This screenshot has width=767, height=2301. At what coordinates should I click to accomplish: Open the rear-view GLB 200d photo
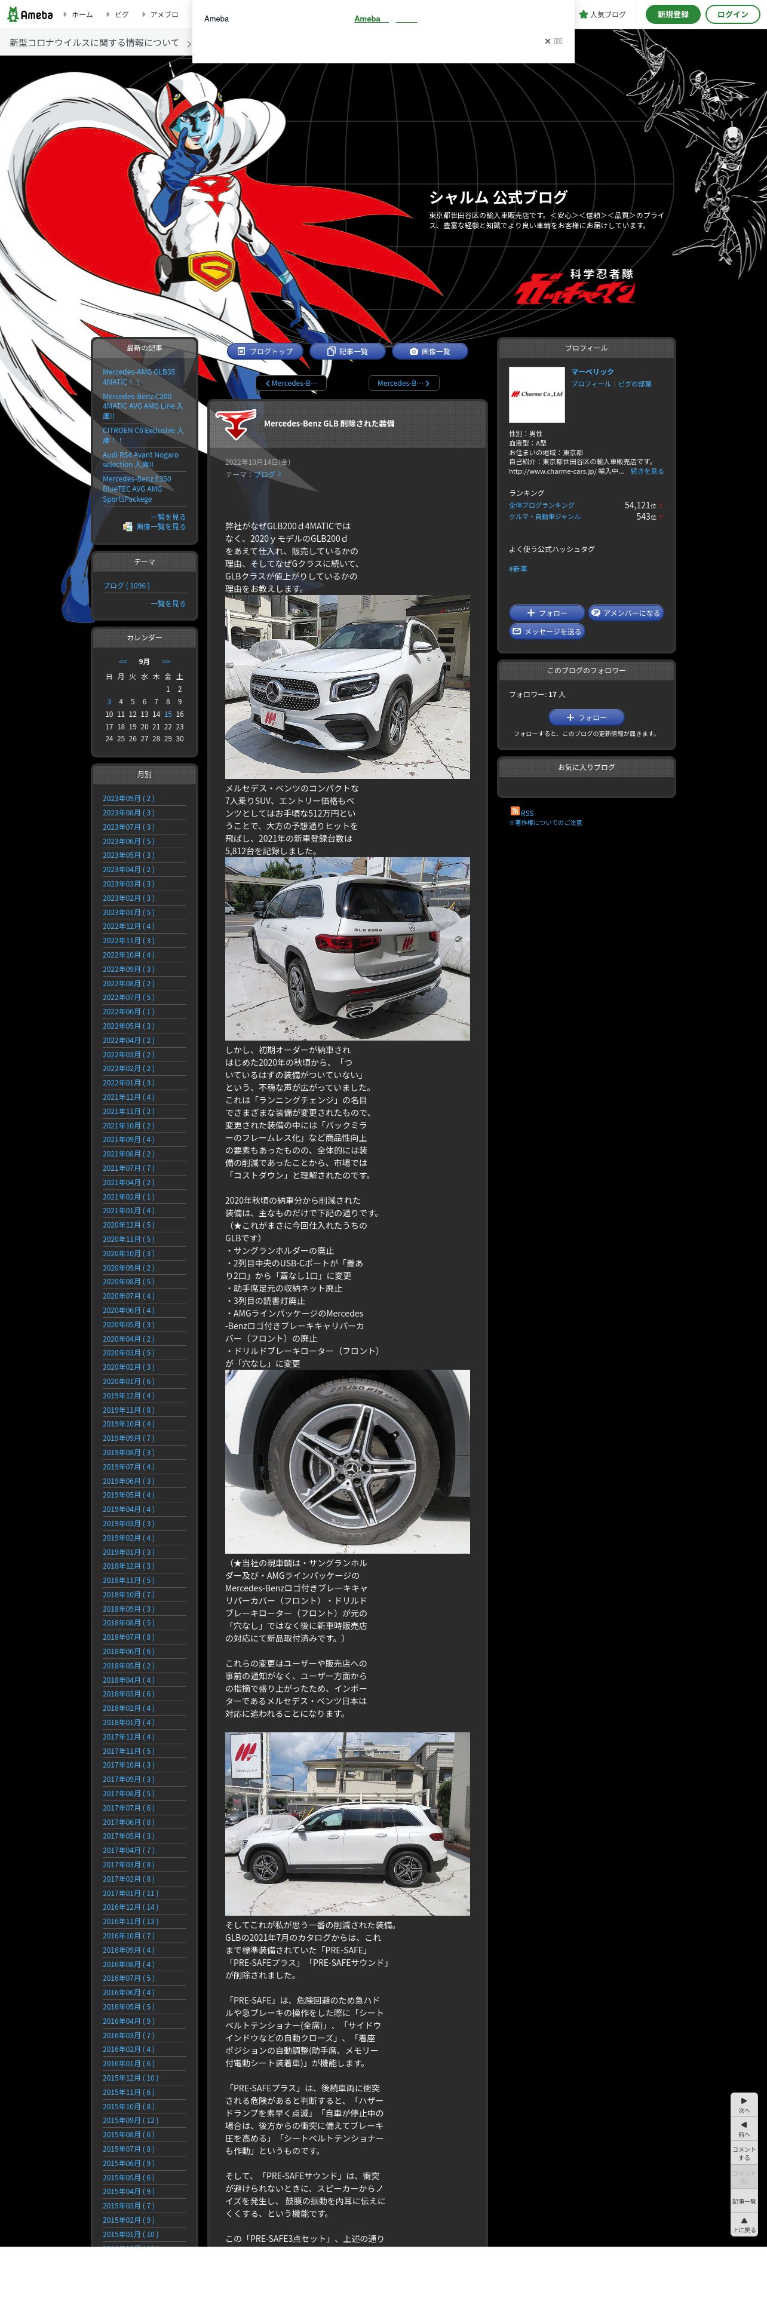tap(347, 949)
